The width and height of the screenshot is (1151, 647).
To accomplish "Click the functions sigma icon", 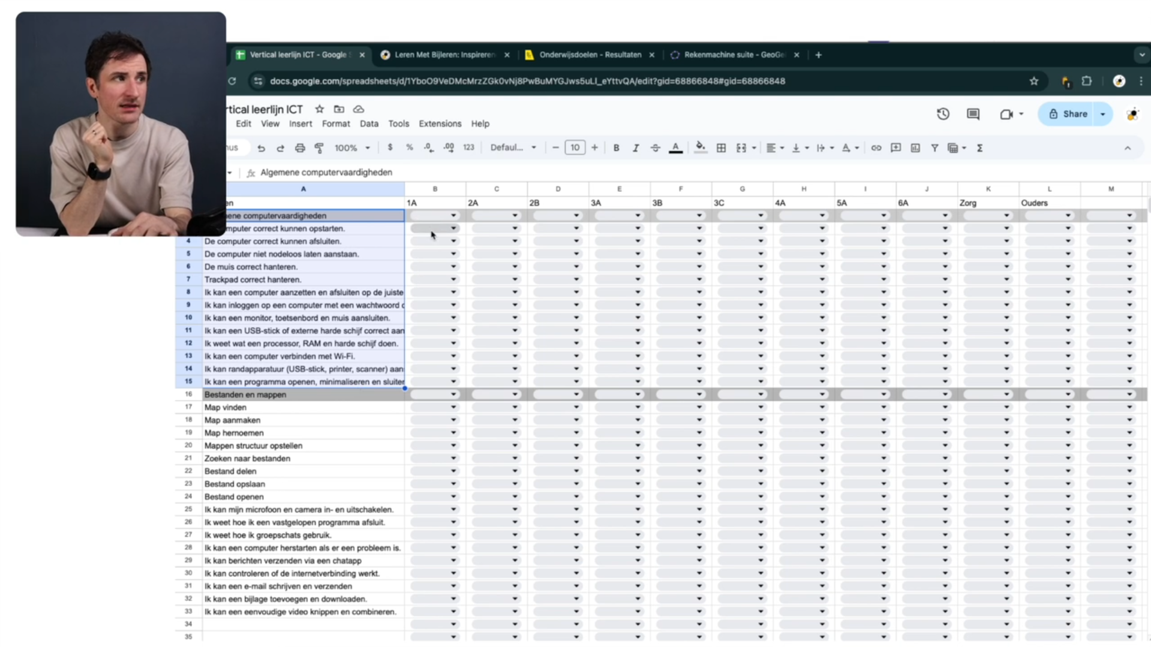I will click(979, 148).
